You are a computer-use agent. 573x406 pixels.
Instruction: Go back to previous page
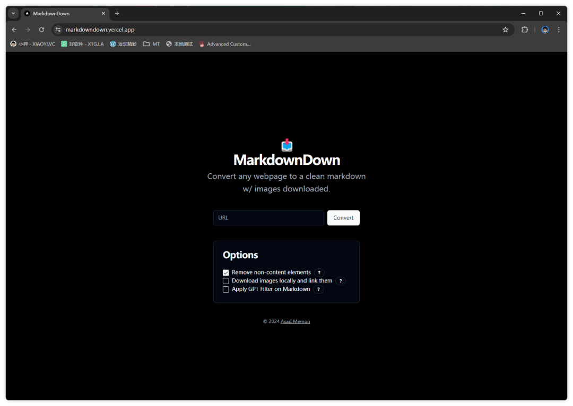point(14,30)
